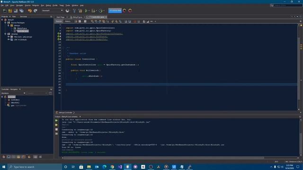Screen dimensions: 303x170
Task: Click the taskbar search box
Action: coord(35,167)
